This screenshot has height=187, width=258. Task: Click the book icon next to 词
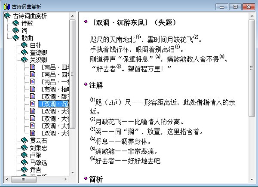[16, 31]
